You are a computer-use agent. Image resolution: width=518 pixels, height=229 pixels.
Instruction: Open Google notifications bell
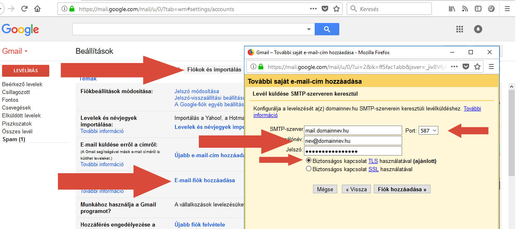pos(478,29)
